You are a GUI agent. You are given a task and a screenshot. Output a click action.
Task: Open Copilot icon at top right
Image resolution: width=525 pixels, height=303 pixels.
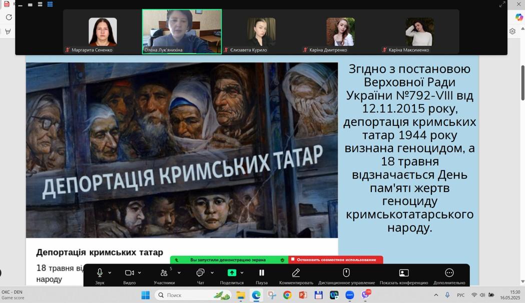[x=519, y=17]
